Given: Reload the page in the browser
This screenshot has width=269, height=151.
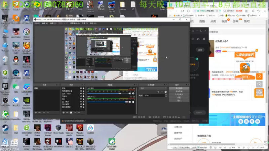Looking at the screenshot, I should tap(183, 11).
